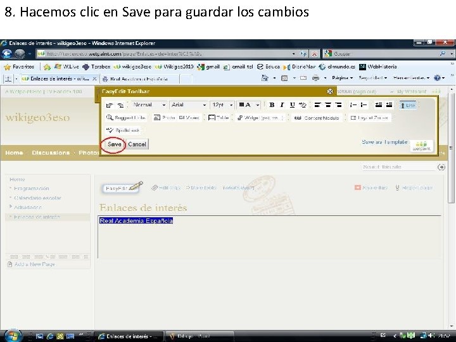Image resolution: width=456 pixels, height=342 pixels.
Task: Click the EasyEdit pencil button
Action: point(123,187)
